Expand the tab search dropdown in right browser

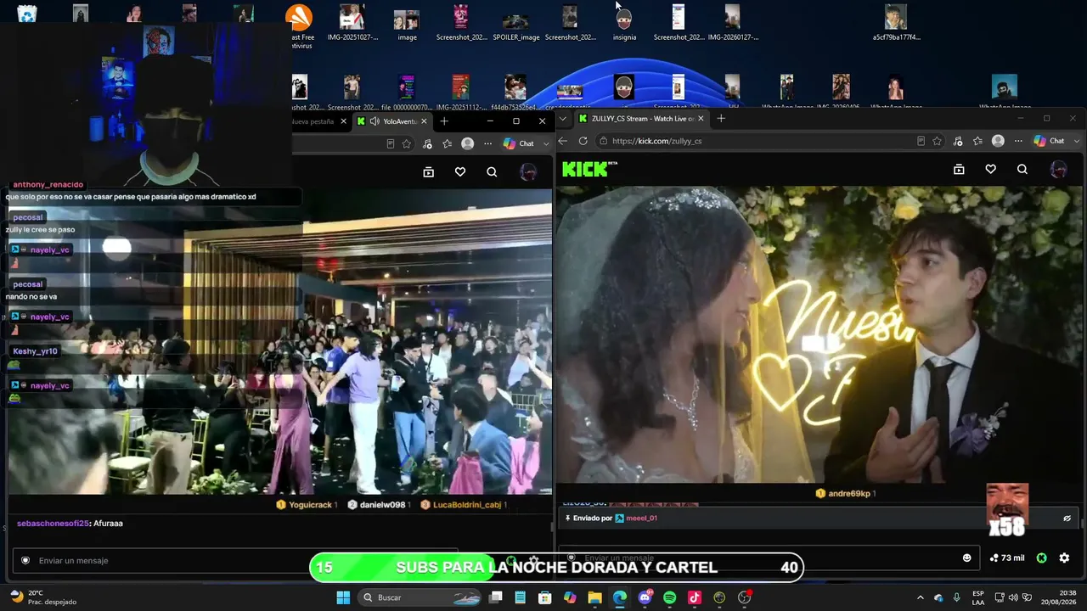pyautogui.click(x=562, y=119)
